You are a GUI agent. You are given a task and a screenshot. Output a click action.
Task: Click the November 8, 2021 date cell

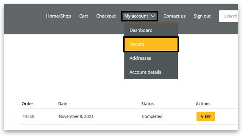76,116
